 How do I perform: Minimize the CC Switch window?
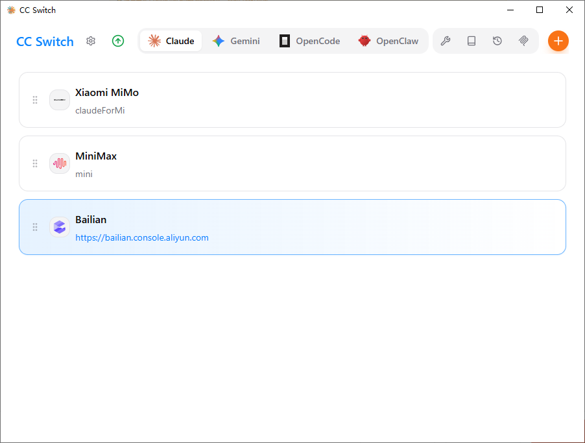[510, 10]
